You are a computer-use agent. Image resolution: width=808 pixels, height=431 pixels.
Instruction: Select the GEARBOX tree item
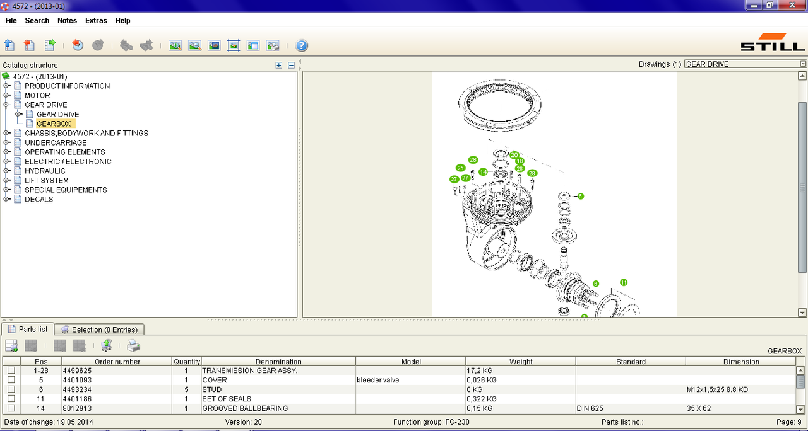(54, 124)
